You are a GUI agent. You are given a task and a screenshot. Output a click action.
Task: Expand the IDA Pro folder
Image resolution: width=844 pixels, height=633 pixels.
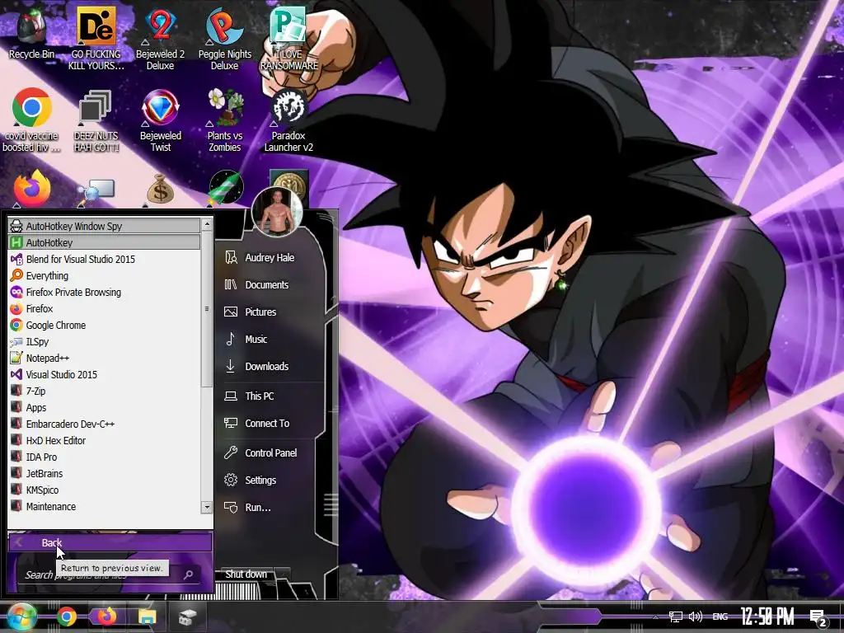click(x=105, y=457)
